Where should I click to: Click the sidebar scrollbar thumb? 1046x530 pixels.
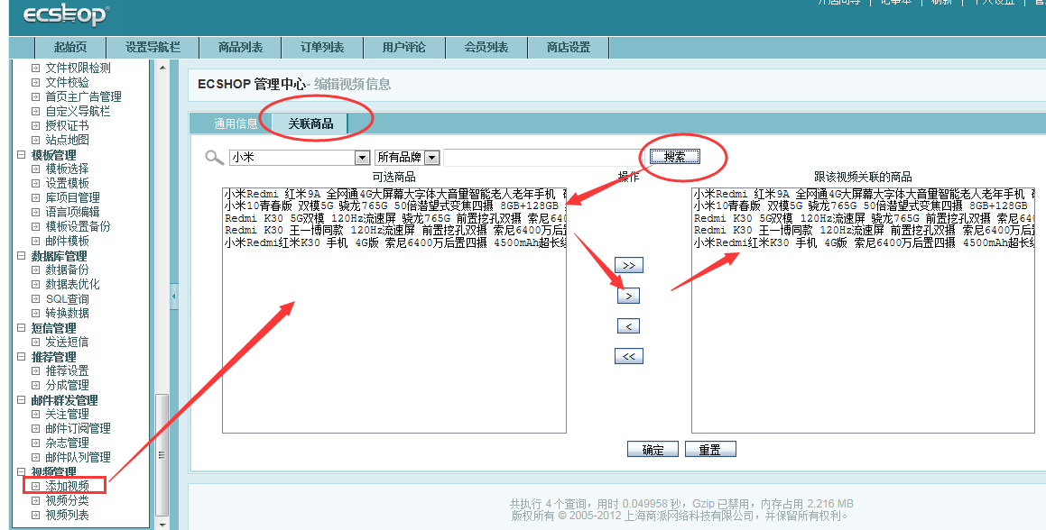coord(162,454)
